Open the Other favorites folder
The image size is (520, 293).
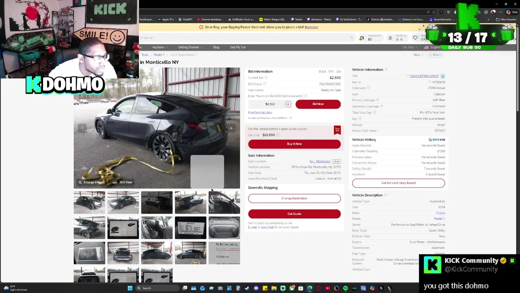tap(506, 20)
